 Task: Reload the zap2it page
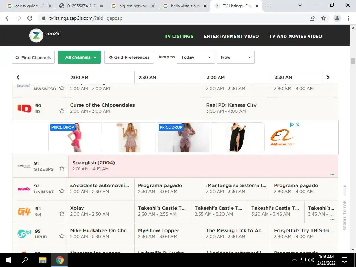point(30,18)
